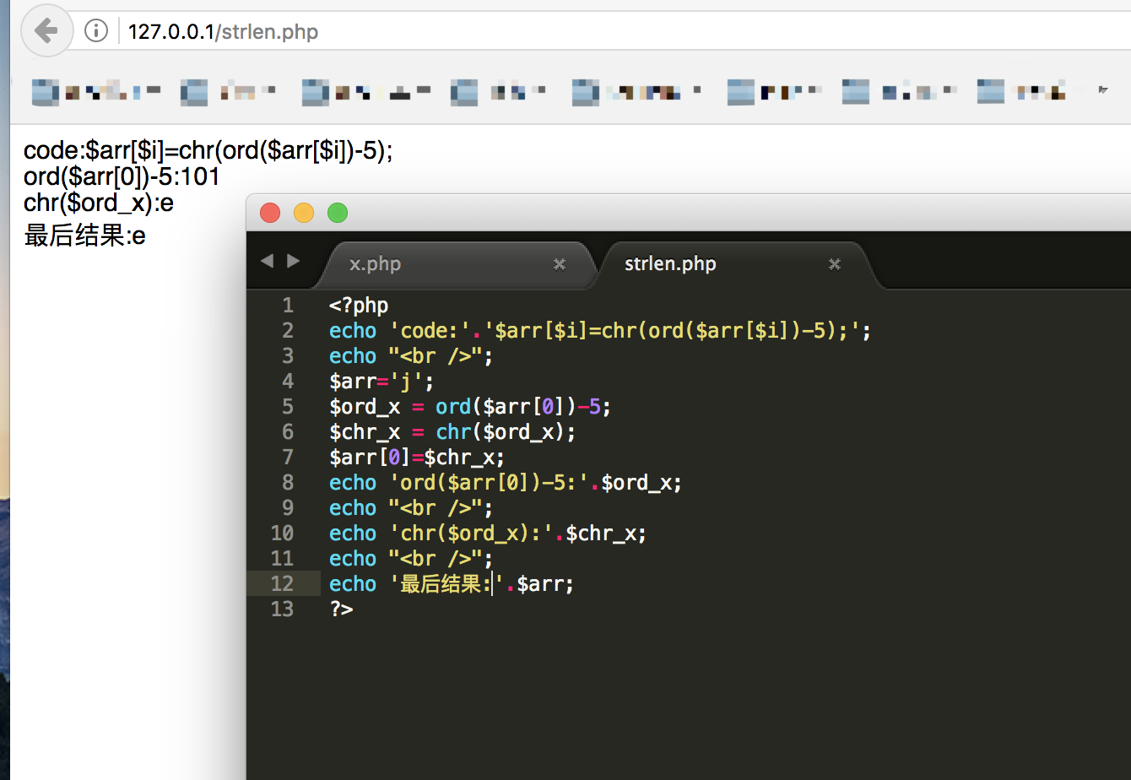Viewport: 1131px width, 780px height.
Task: Open the site information icon
Action: click(x=97, y=32)
